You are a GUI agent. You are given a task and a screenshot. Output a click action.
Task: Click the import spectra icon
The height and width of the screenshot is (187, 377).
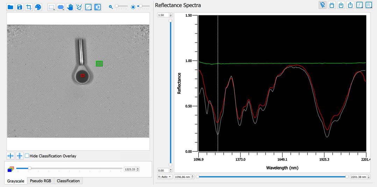(341, 5)
